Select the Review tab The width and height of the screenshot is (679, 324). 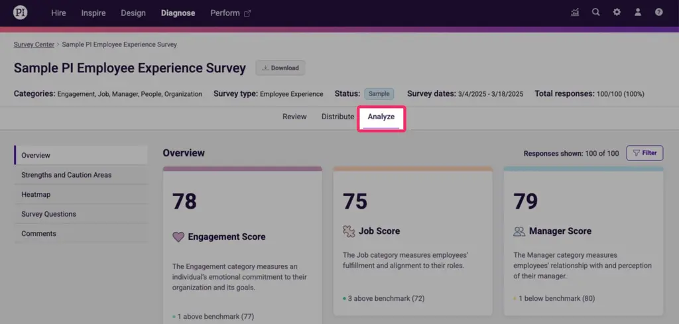294,117
